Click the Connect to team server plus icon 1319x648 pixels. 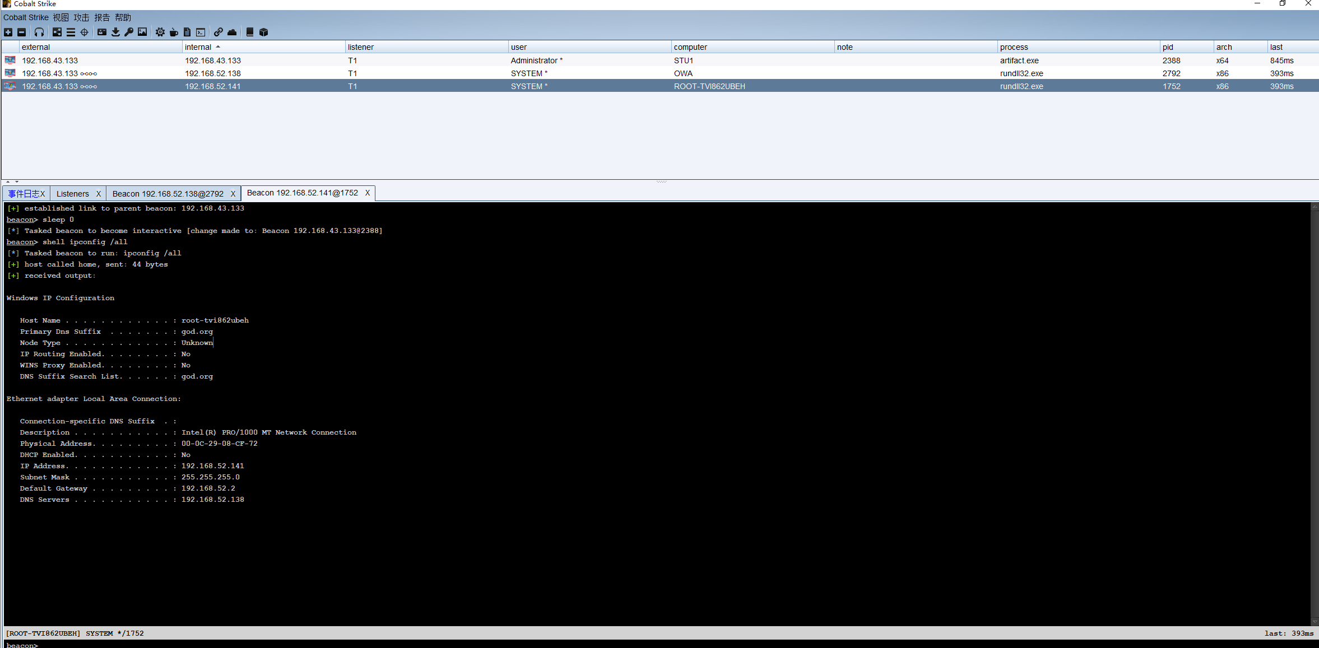8,32
